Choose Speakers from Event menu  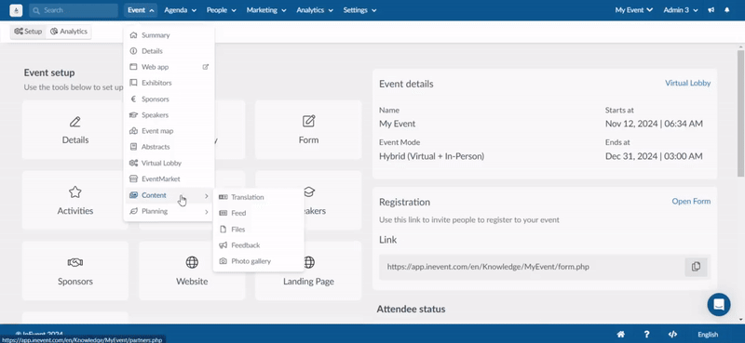click(x=169, y=115)
